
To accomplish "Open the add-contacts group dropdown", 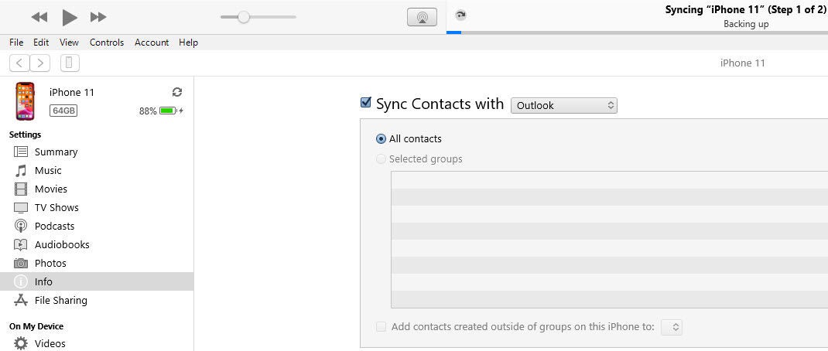I will point(672,327).
